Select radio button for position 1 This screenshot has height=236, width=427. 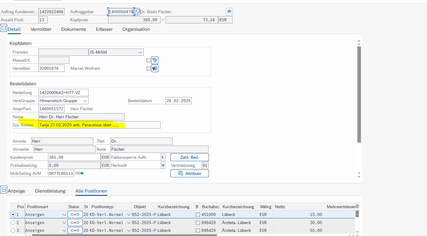tap(13, 214)
